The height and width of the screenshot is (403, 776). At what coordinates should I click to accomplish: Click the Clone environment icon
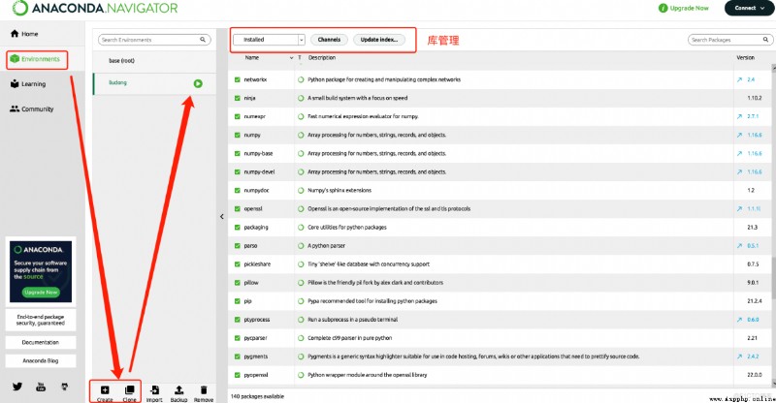[x=130, y=390]
